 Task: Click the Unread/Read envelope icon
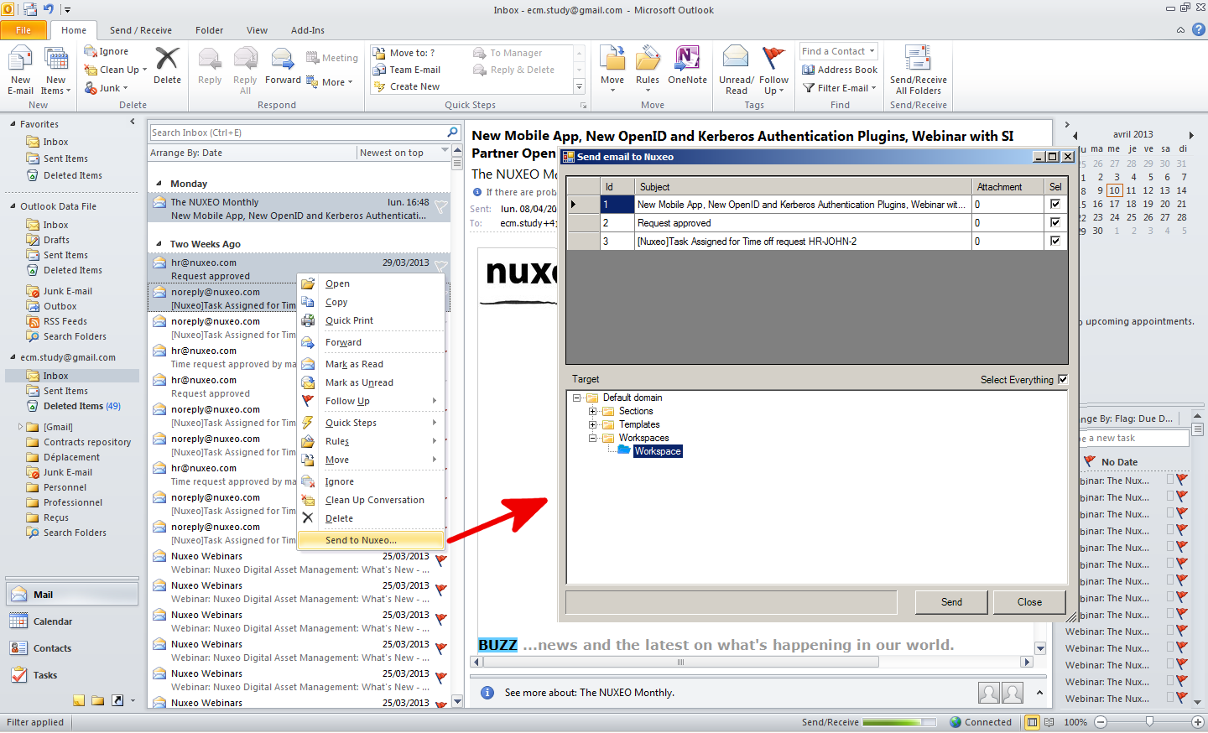736,59
